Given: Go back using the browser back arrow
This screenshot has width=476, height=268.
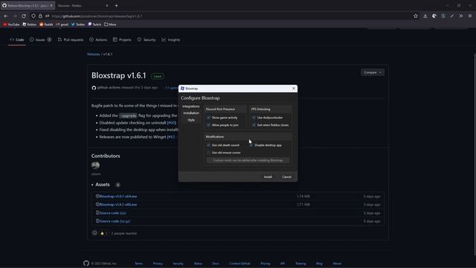Looking at the screenshot, I should (x=6, y=16).
